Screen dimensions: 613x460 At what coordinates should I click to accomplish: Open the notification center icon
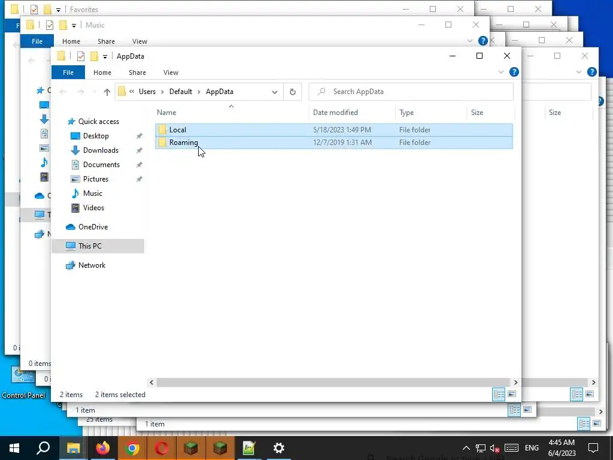pos(593,448)
